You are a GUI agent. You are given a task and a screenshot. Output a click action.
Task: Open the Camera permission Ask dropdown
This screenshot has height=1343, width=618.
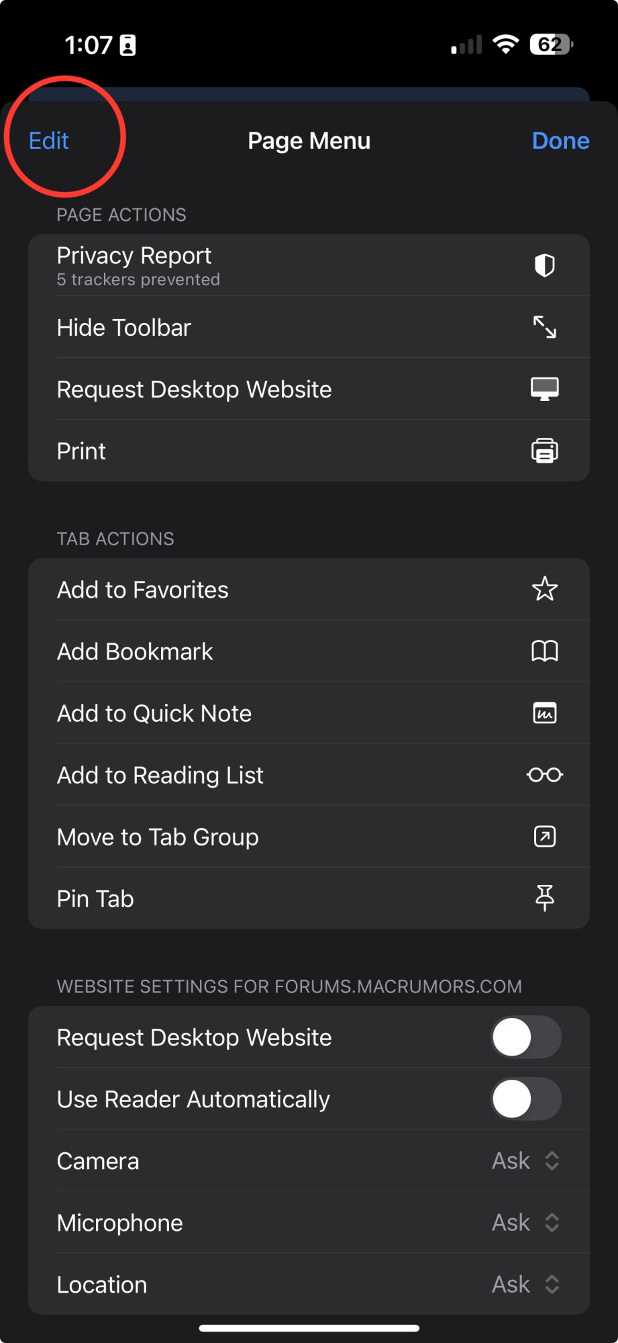pyautogui.click(x=525, y=1161)
